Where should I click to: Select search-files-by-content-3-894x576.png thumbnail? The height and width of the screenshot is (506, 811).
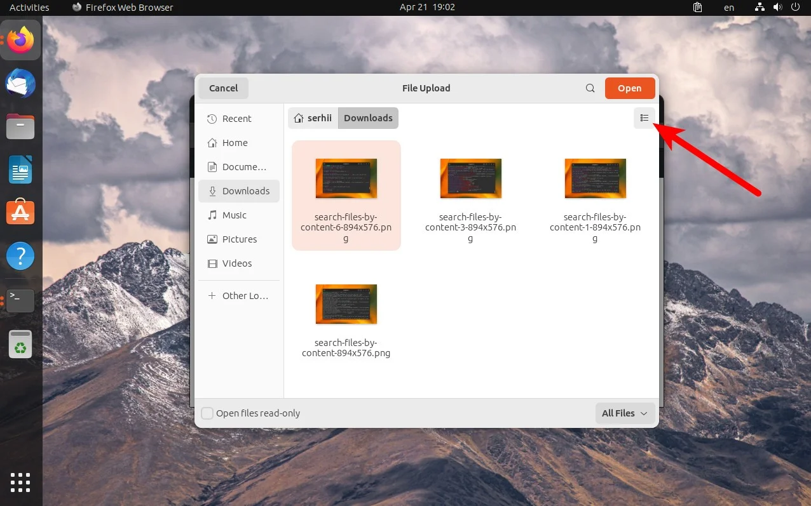(470, 178)
